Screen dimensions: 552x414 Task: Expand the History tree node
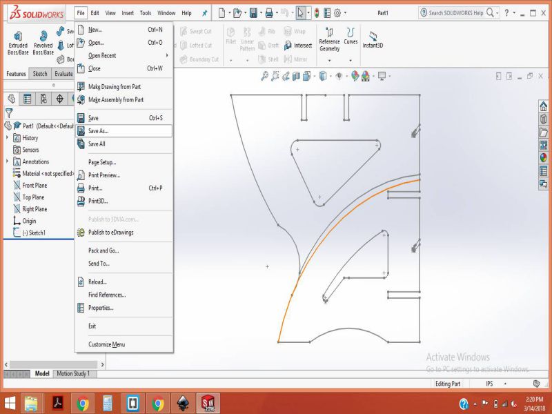pyautogui.click(x=7, y=137)
